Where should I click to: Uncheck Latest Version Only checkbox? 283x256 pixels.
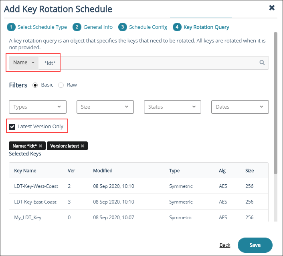12,127
